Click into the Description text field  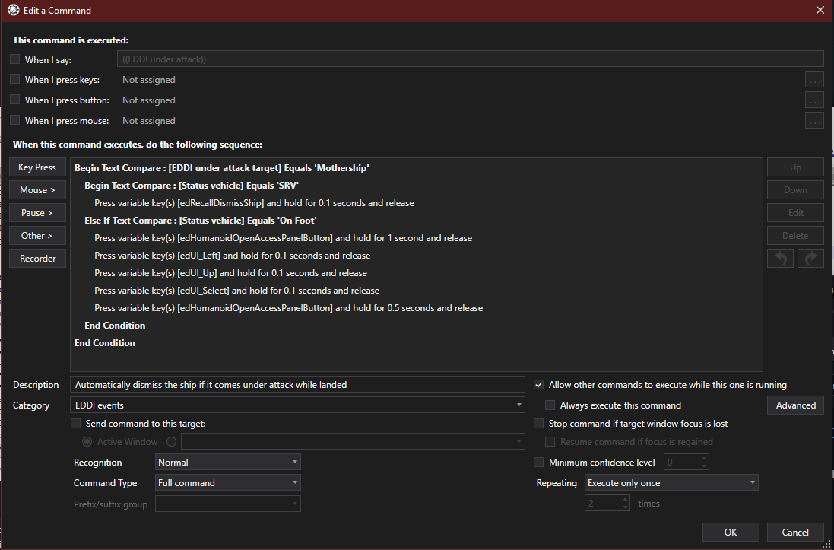click(297, 384)
